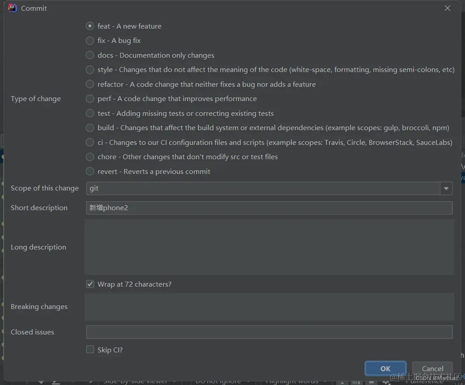Enable the 'Skip CI?' checkbox
The width and height of the screenshot is (465, 385).
[x=90, y=349]
